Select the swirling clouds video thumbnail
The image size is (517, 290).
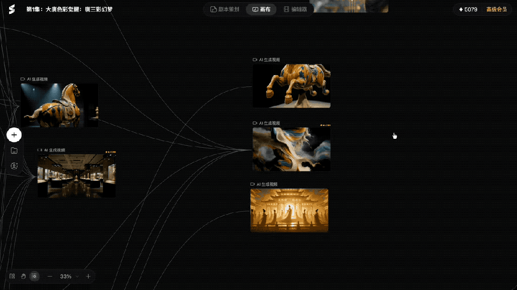coord(291,149)
